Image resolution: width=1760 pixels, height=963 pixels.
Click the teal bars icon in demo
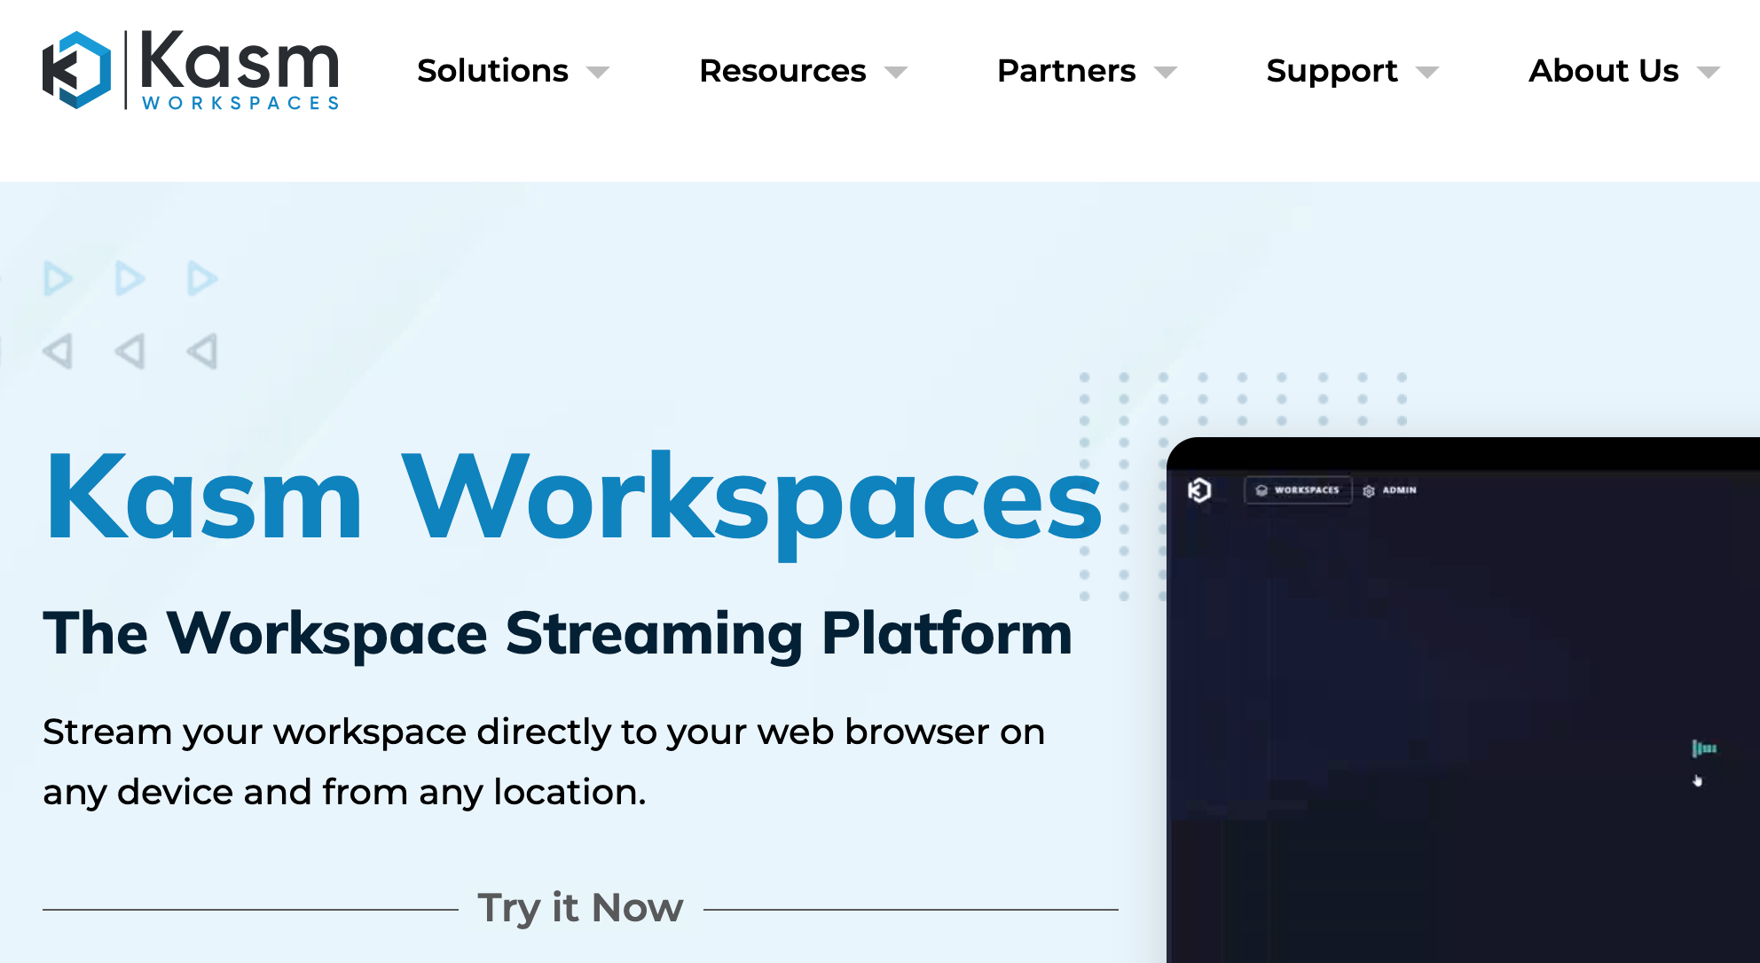point(1704,748)
